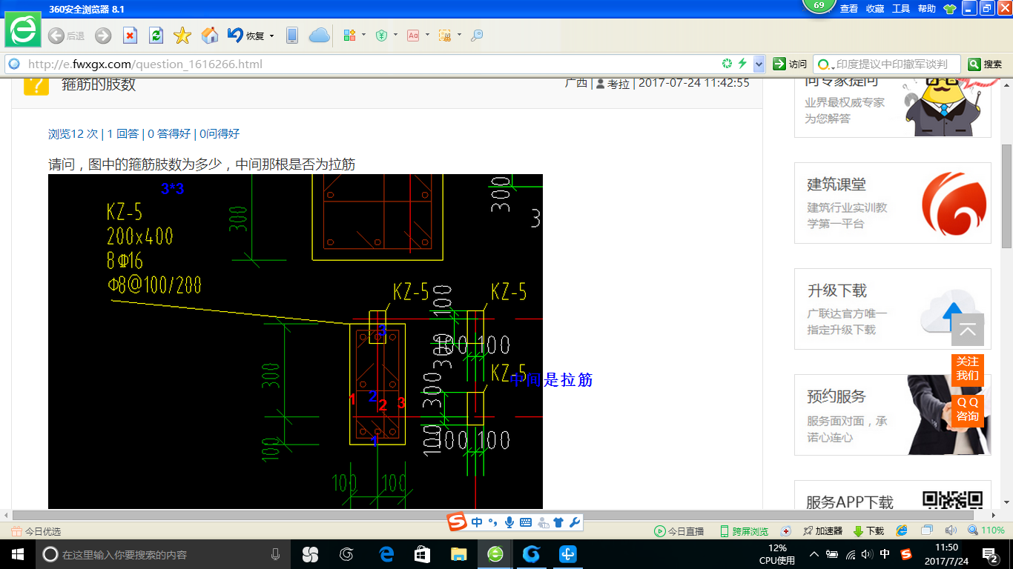This screenshot has width=1013, height=569.
Task: Open 今日直播 in status bar
Action: pos(679,531)
